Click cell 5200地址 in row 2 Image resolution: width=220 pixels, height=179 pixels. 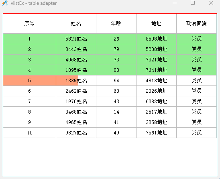(x=156, y=49)
